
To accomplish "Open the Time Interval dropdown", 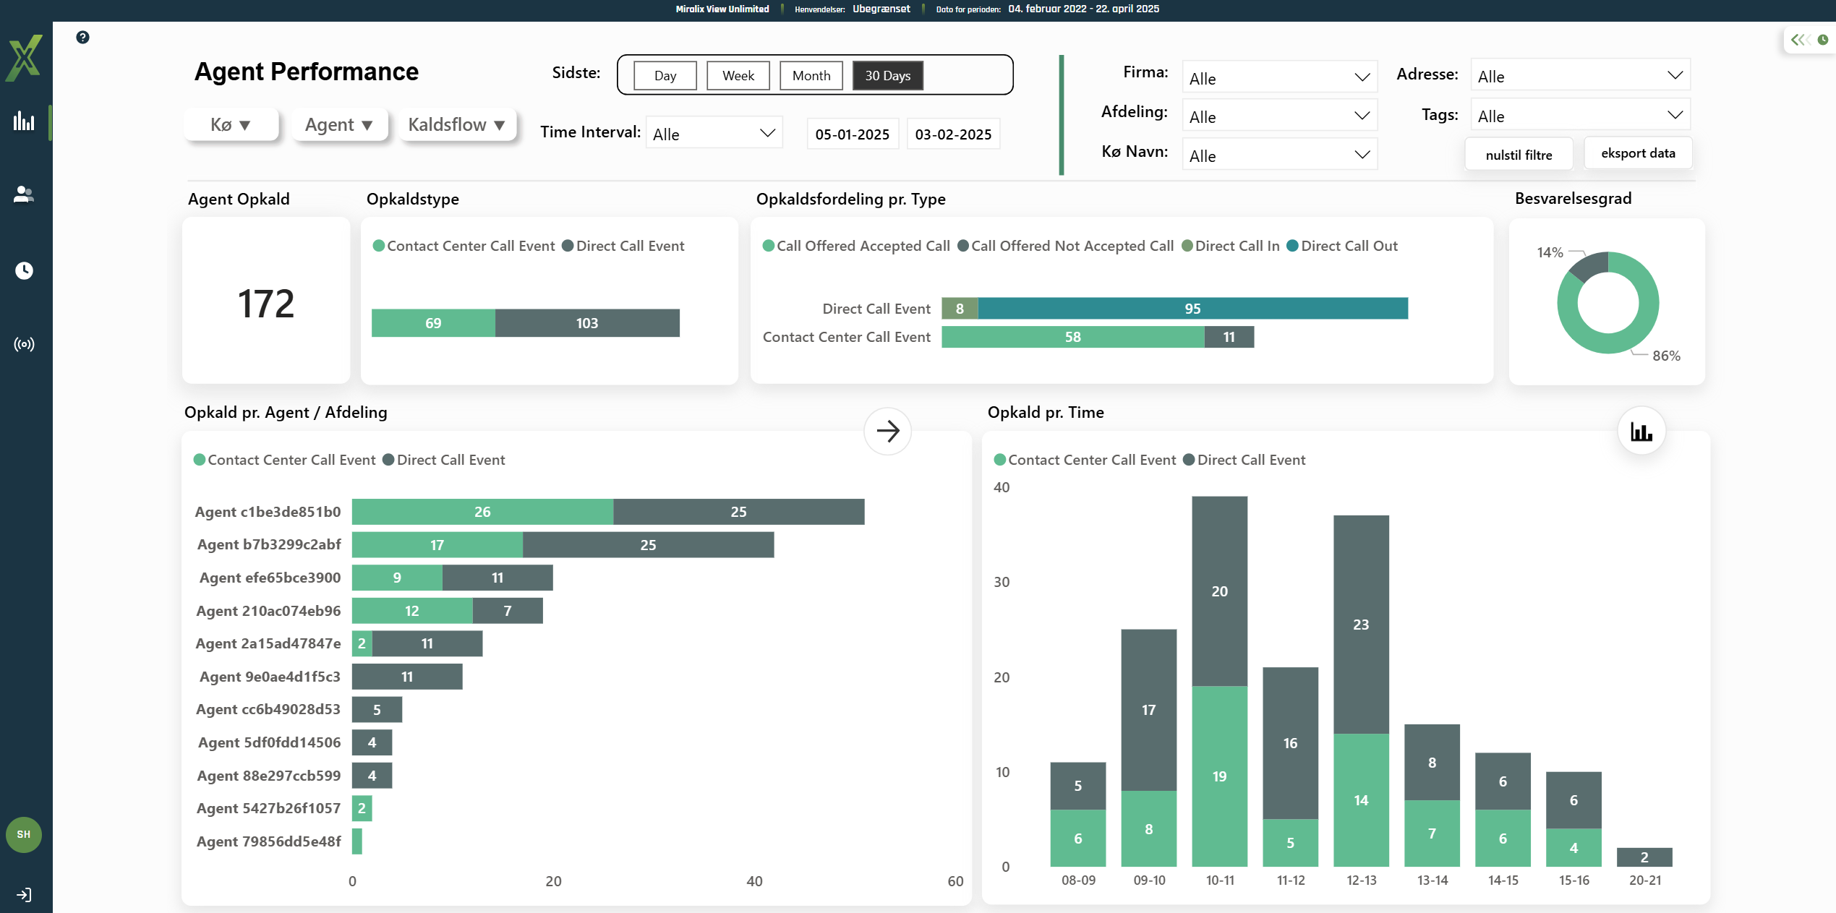I will [713, 134].
